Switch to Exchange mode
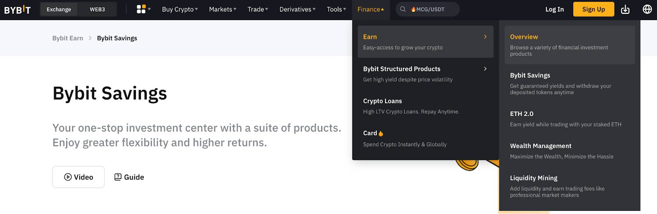657x214 pixels. [x=59, y=9]
